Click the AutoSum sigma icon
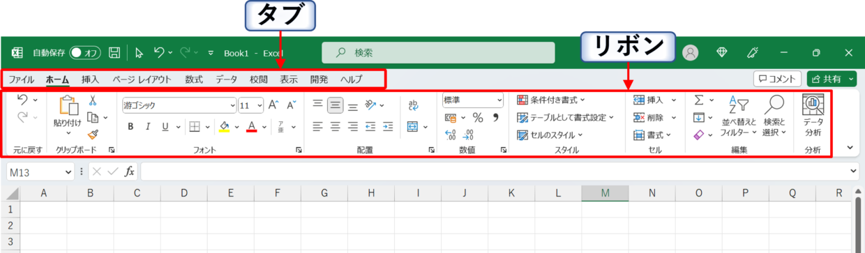 pyautogui.click(x=699, y=100)
